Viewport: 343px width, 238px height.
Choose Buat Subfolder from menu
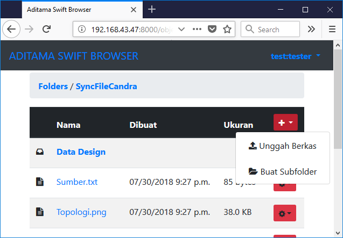tap(283, 171)
